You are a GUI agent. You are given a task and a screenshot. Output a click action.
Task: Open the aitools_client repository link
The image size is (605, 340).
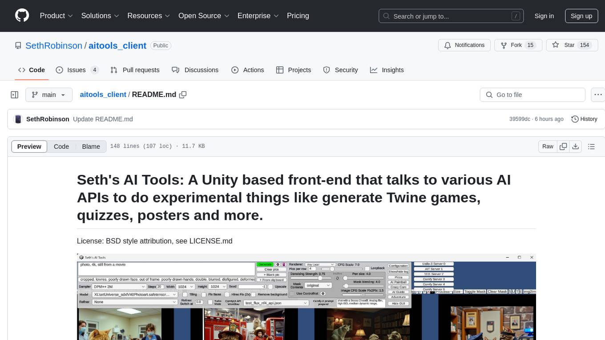117,45
